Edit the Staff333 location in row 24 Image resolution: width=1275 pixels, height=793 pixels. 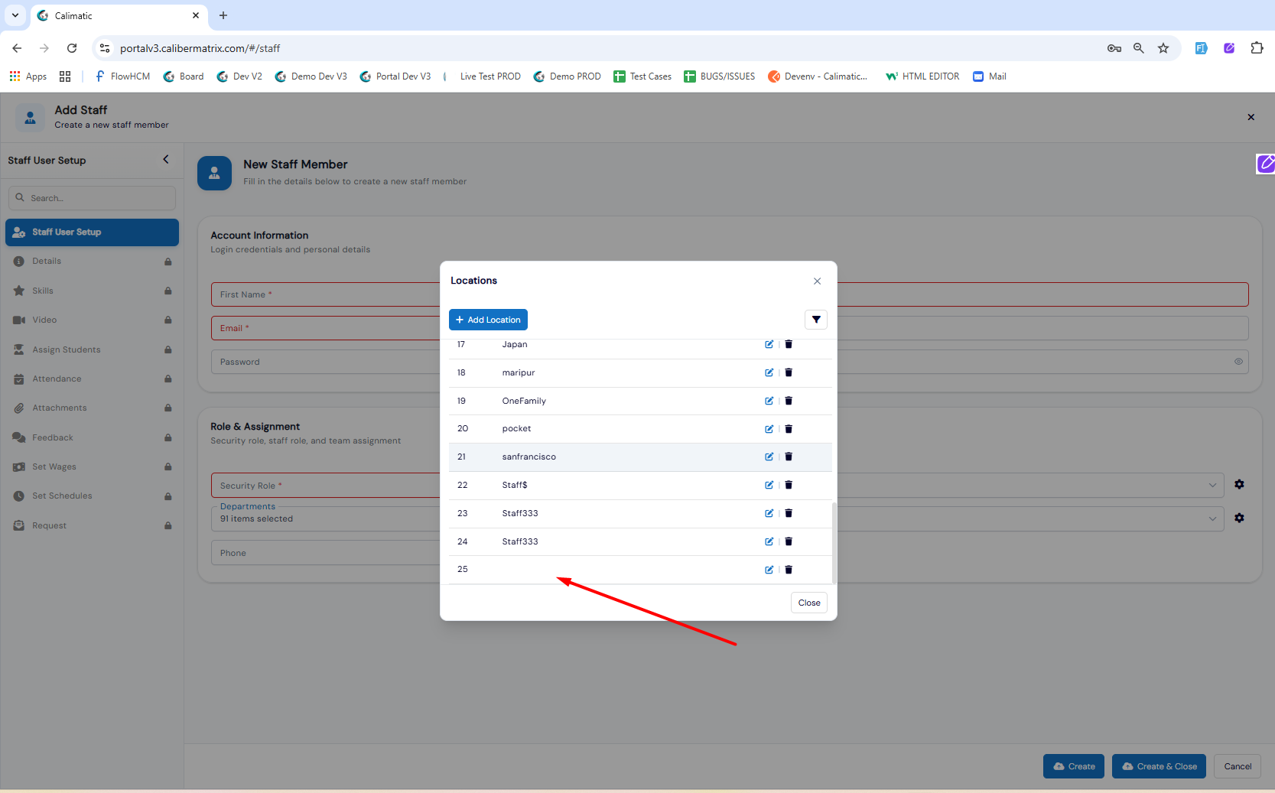(769, 541)
